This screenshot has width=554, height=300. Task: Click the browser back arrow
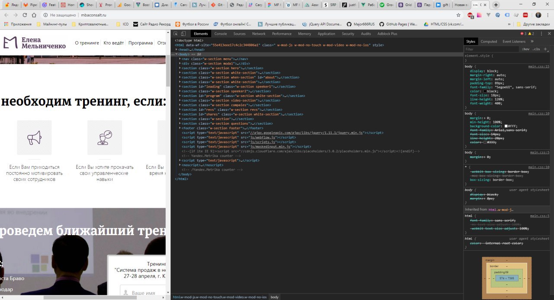[6, 15]
